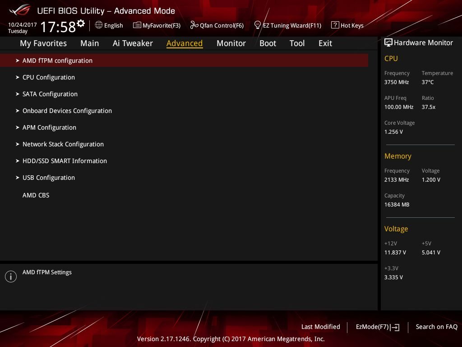Click the 17:58 clock display
The height and width of the screenshot is (347, 462).
pos(58,27)
